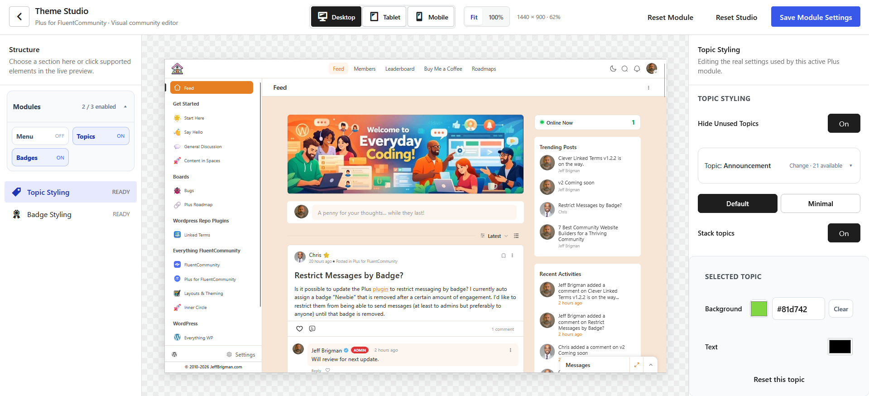Collapse the Messages panel chevron
Image resolution: width=869 pixels, height=396 pixels.
point(651,365)
